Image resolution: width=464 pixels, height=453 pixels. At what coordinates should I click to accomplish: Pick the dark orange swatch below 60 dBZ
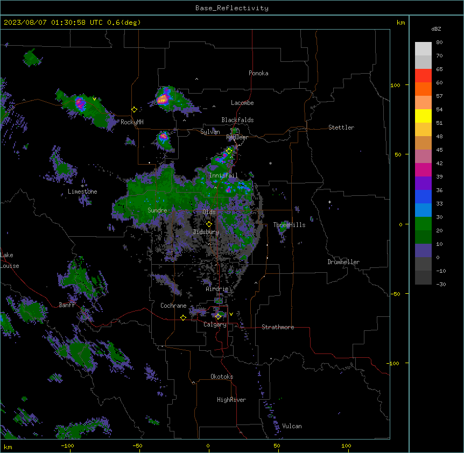(423, 89)
